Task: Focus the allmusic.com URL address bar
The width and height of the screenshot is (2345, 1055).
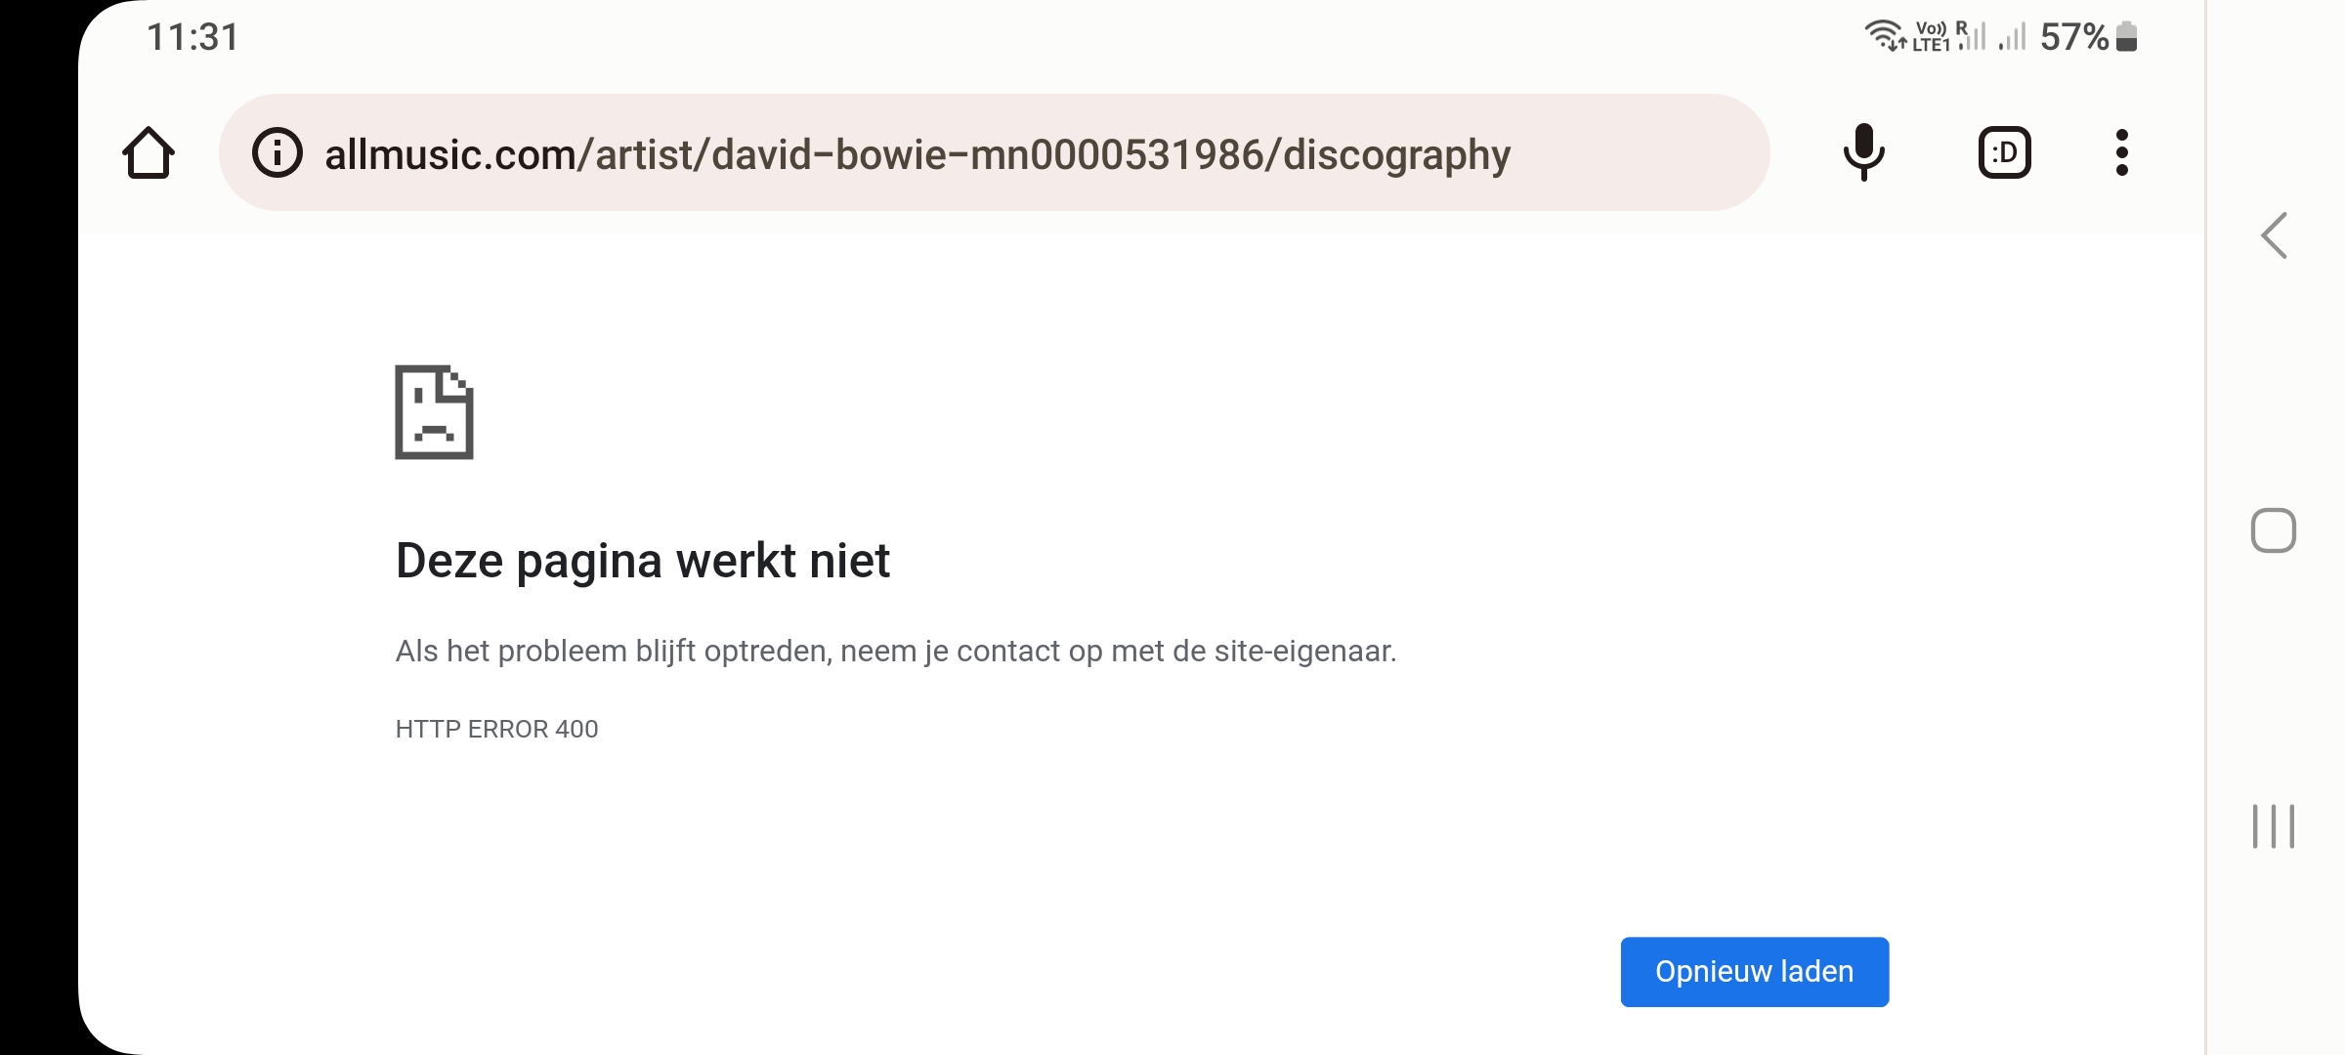Action: [x=977, y=153]
